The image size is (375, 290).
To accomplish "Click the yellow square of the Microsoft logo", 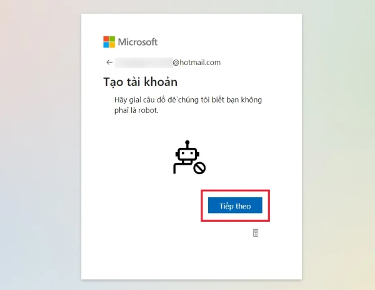I will click(x=112, y=45).
